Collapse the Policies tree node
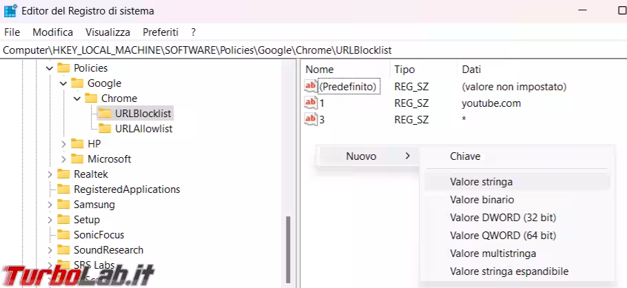The width and height of the screenshot is (627, 288). point(50,68)
